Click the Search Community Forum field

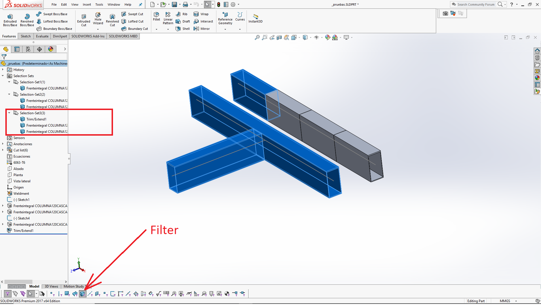[476, 5]
